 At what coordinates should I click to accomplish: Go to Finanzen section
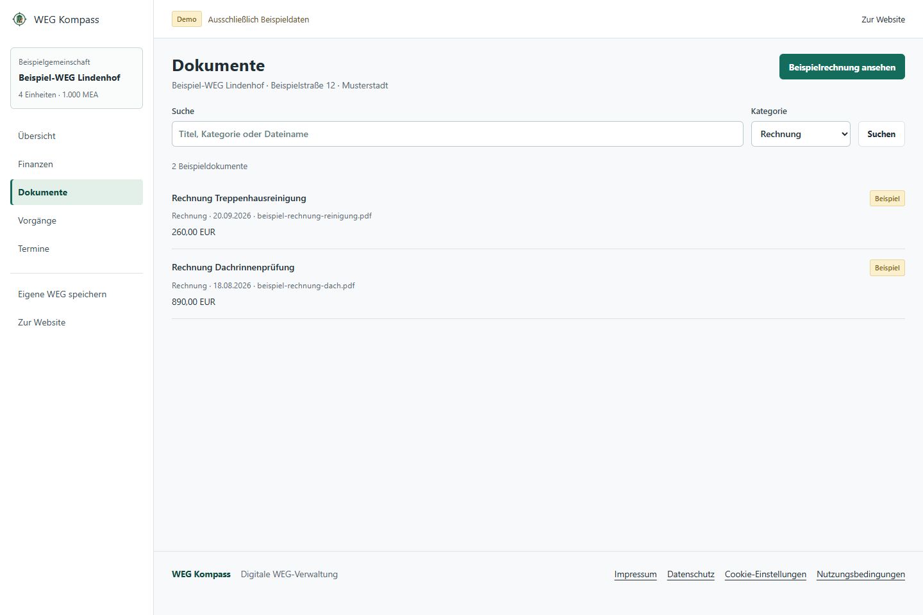76,164
